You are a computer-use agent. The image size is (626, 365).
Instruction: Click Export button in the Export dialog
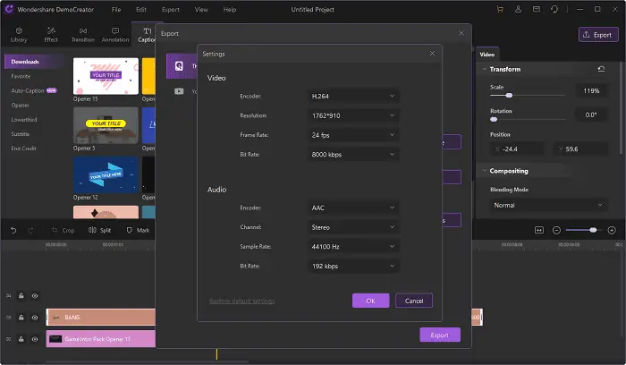(x=440, y=335)
